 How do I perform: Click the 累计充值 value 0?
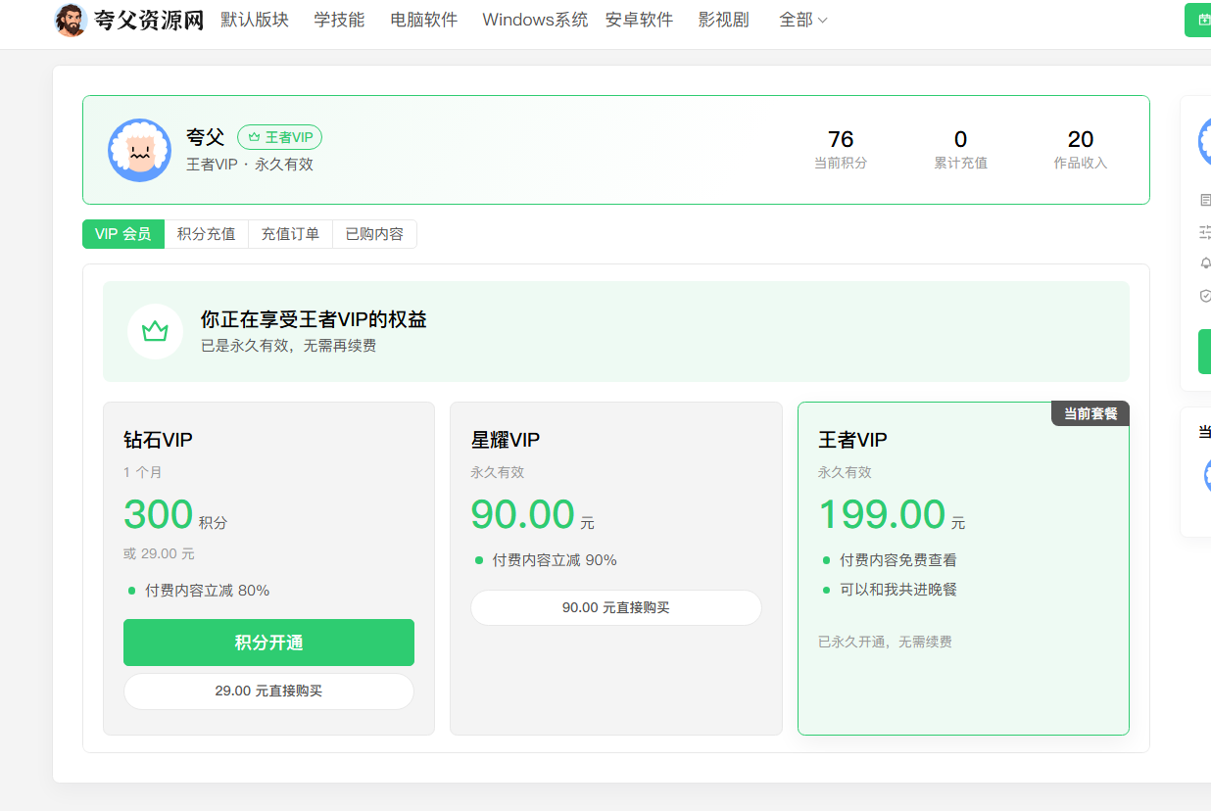tap(960, 139)
